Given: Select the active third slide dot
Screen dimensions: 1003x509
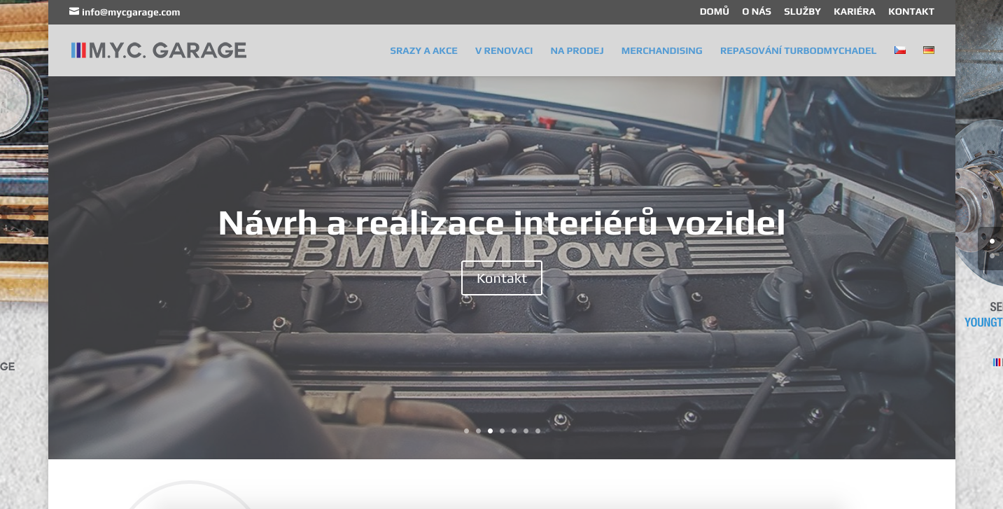Looking at the screenshot, I should point(490,431).
